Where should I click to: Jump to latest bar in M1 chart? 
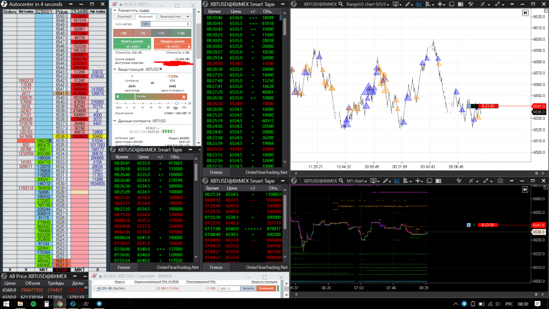[525, 189]
